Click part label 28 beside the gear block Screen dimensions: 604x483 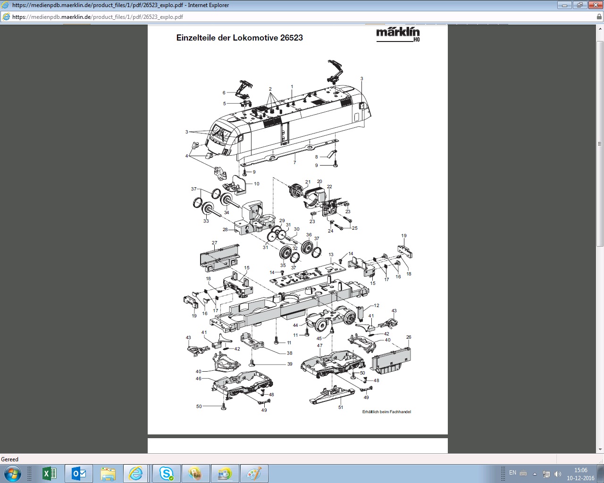[225, 230]
